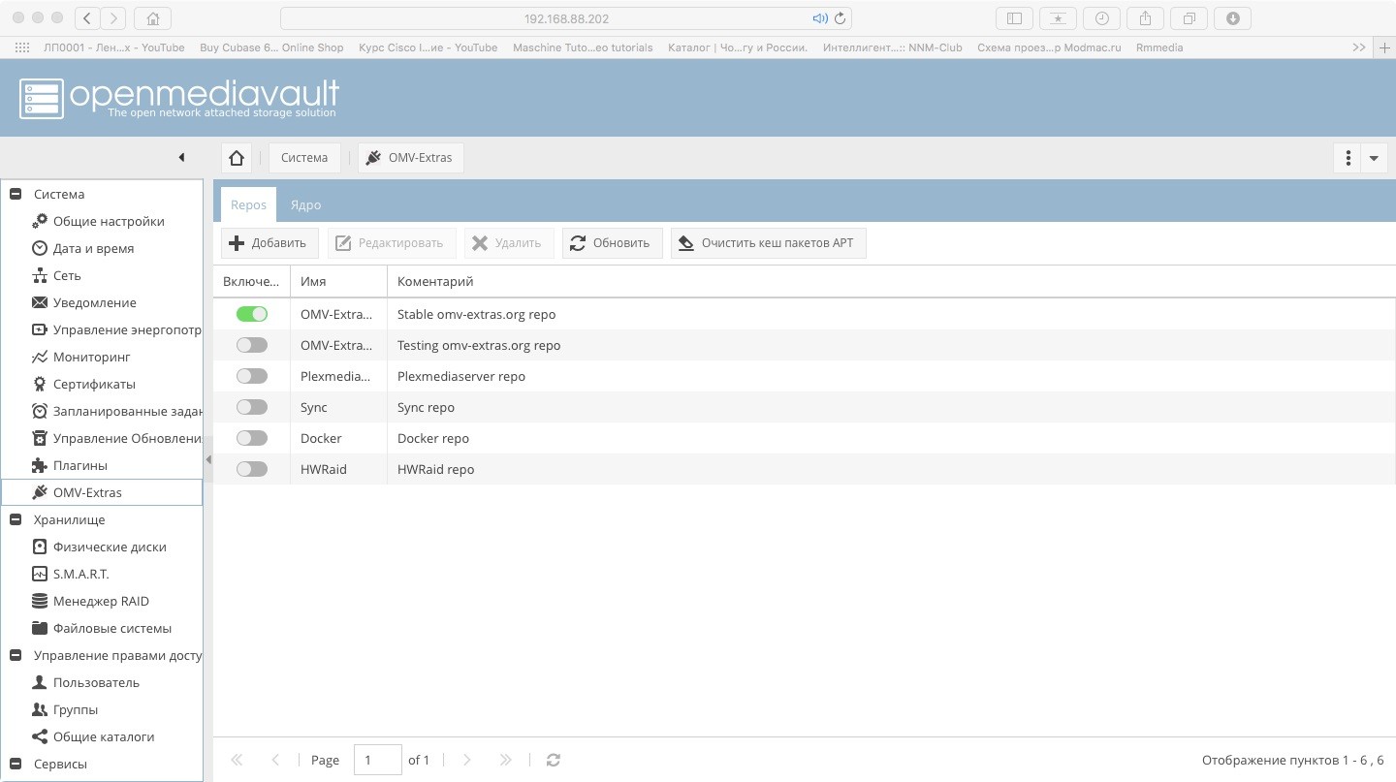
Task: Collapse the Система tree section
Action: click(x=16, y=194)
